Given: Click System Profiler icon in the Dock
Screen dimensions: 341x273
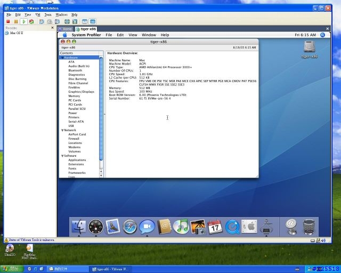Looking at the screenshot, I should point(266,227).
